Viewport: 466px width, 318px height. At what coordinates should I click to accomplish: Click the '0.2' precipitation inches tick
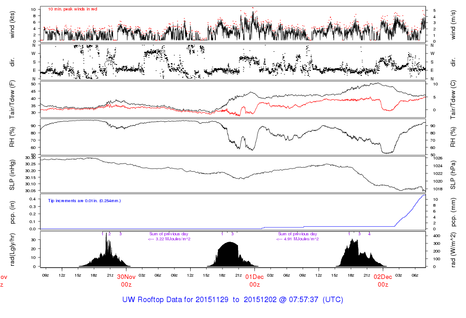click(33, 214)
